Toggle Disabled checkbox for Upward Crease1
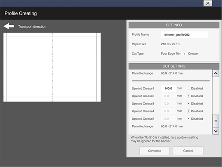The height and width of the screenshot is (167, 222). coord(189,88)
